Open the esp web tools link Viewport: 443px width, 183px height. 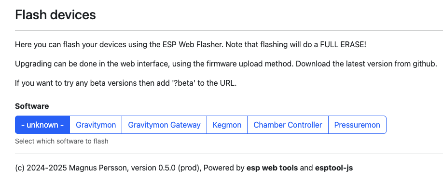tap(272, 168)
